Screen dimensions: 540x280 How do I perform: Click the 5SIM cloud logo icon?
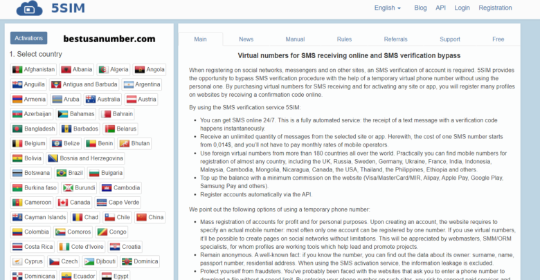(x=29, y=8)
